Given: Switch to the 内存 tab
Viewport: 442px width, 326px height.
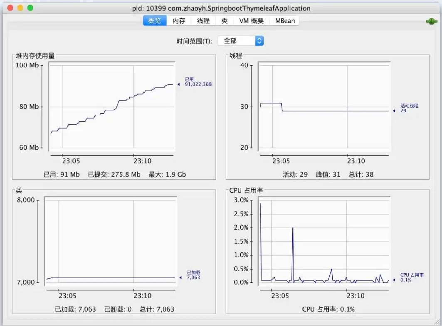Looking at the screenshot, I should 179,21.
